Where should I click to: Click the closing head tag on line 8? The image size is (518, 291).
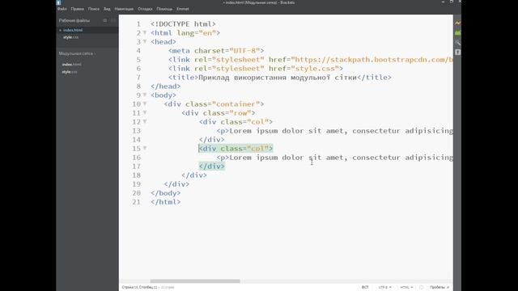click(x=165, y=86)
